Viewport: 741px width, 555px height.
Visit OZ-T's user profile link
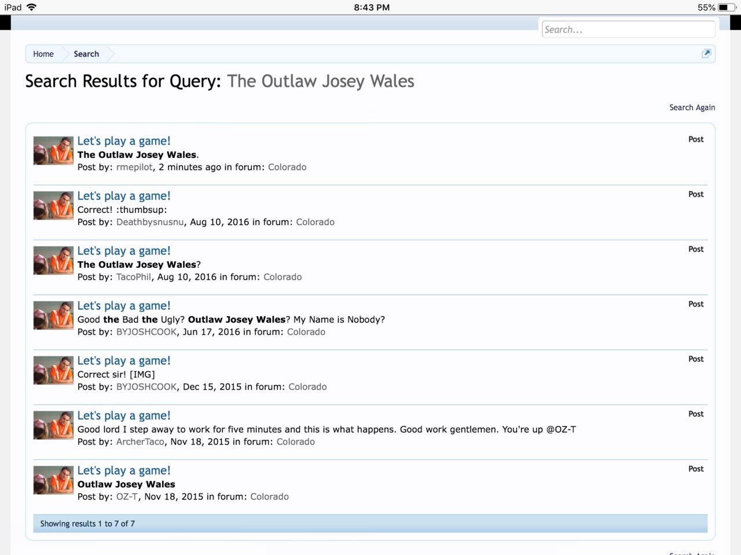tap(127, 497)
